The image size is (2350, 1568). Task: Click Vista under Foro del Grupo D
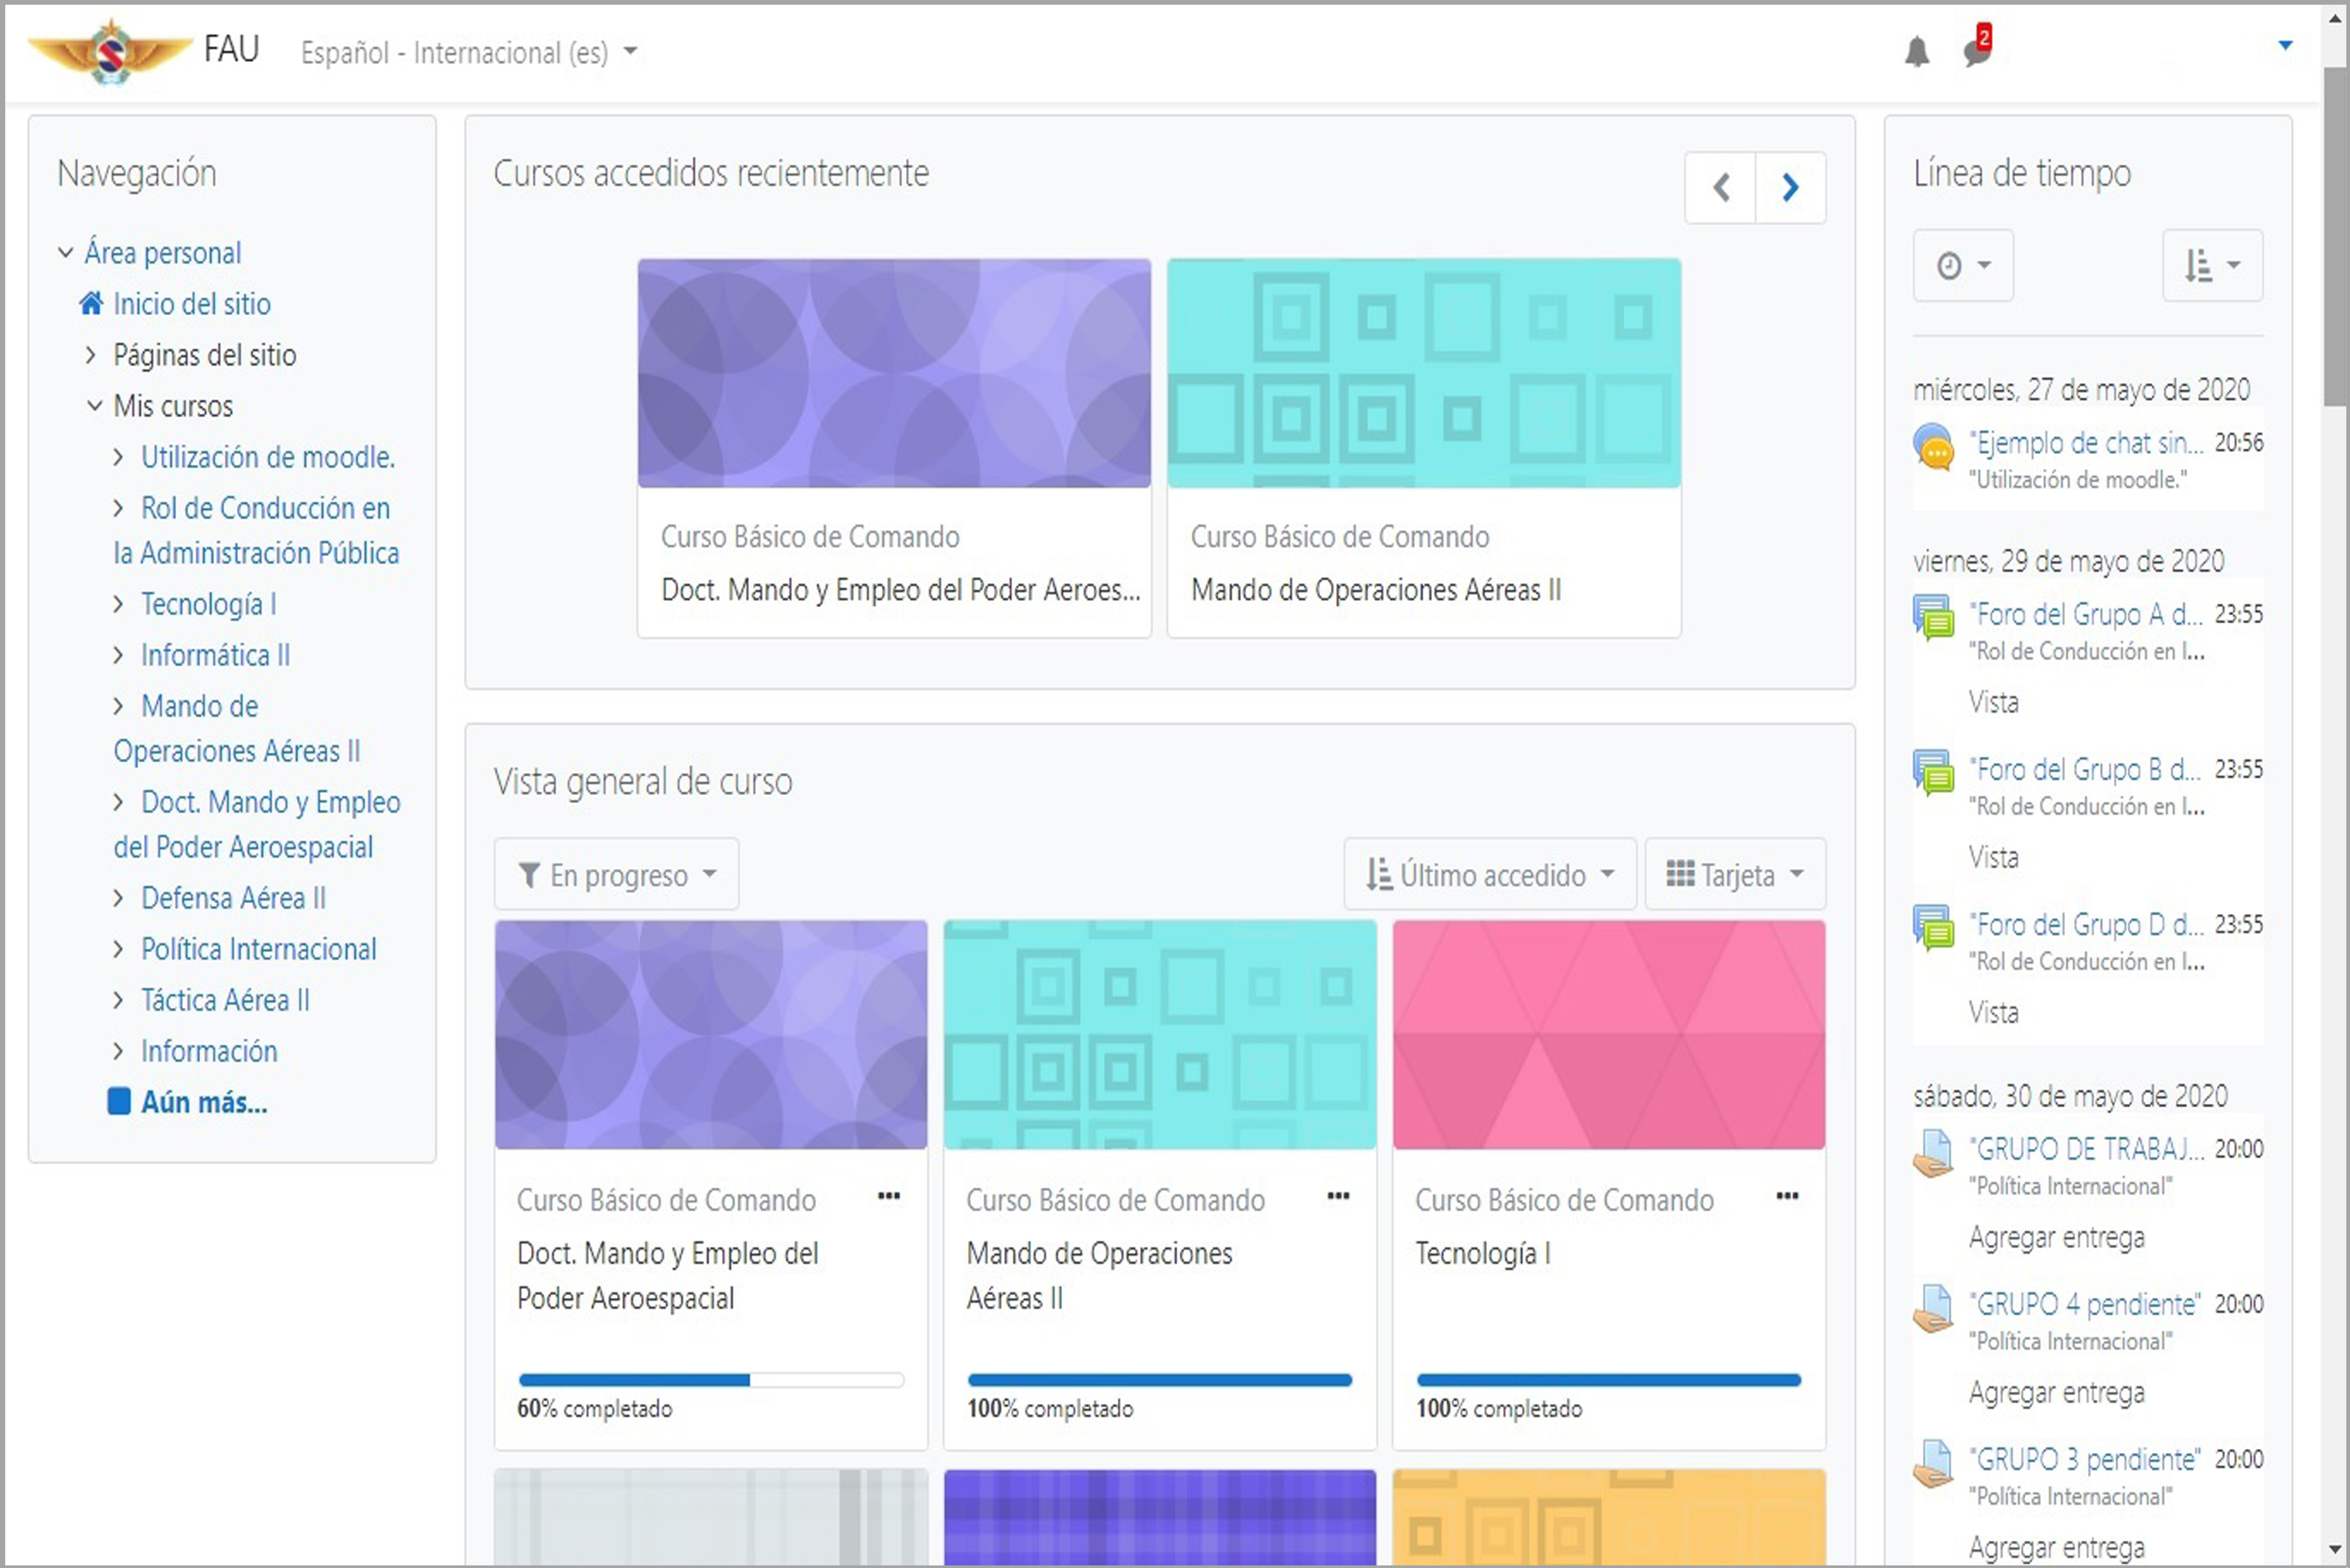point(1994,1012)
